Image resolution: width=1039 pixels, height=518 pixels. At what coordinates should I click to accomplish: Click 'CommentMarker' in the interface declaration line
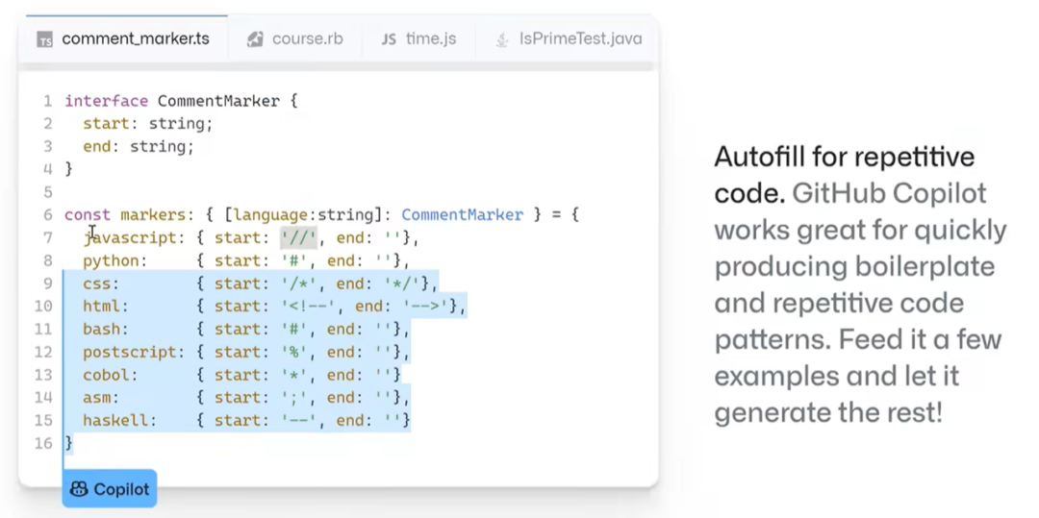click(218, 101)
